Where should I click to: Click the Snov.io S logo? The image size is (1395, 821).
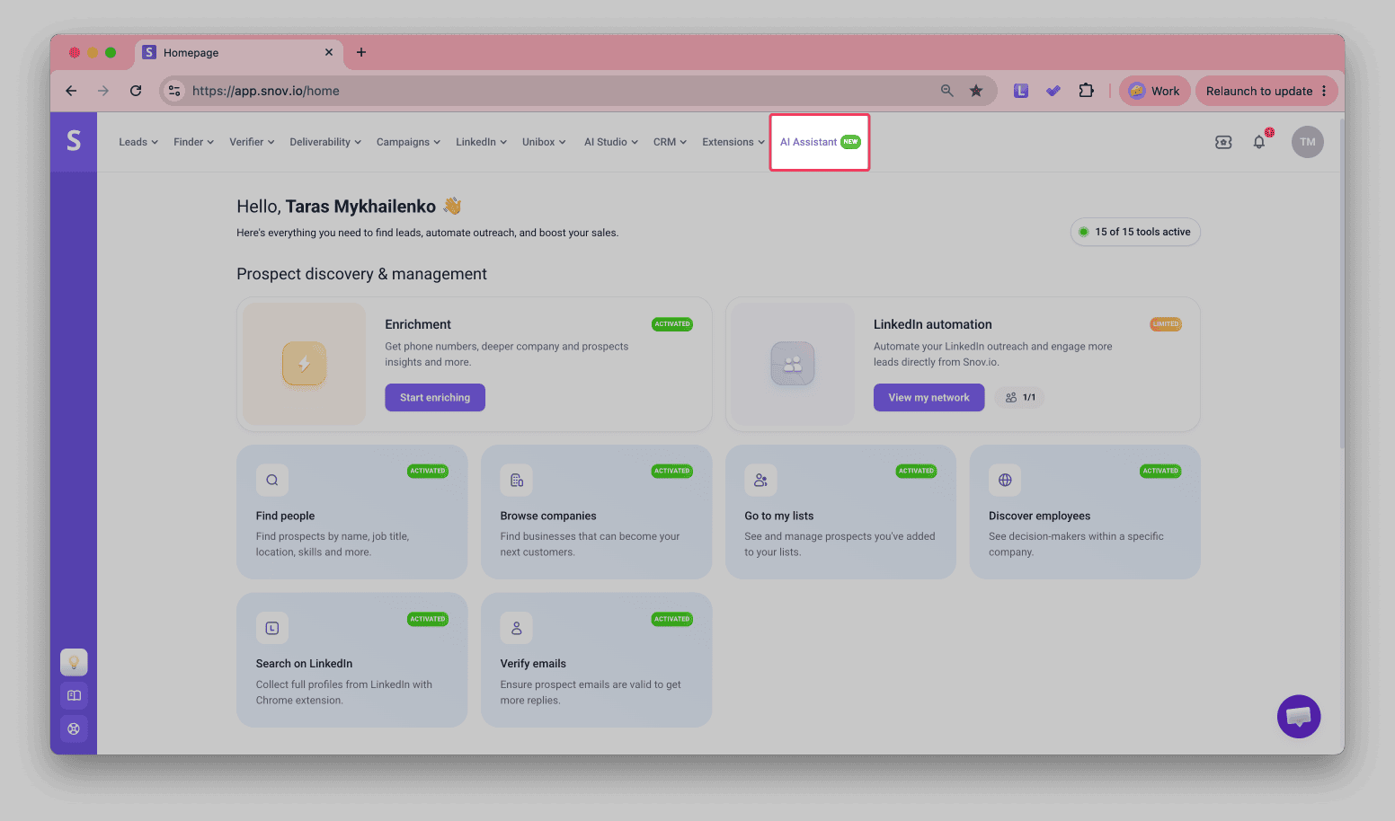point(74,141)
